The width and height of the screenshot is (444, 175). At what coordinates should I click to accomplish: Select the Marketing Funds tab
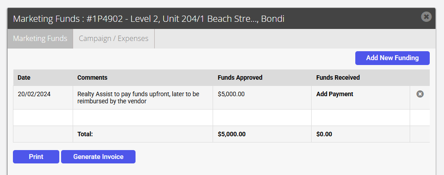pos(40,38)
